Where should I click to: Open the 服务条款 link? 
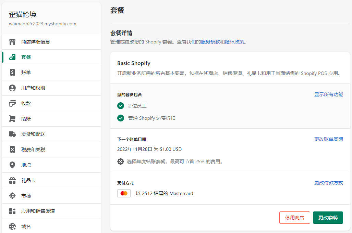210,42
